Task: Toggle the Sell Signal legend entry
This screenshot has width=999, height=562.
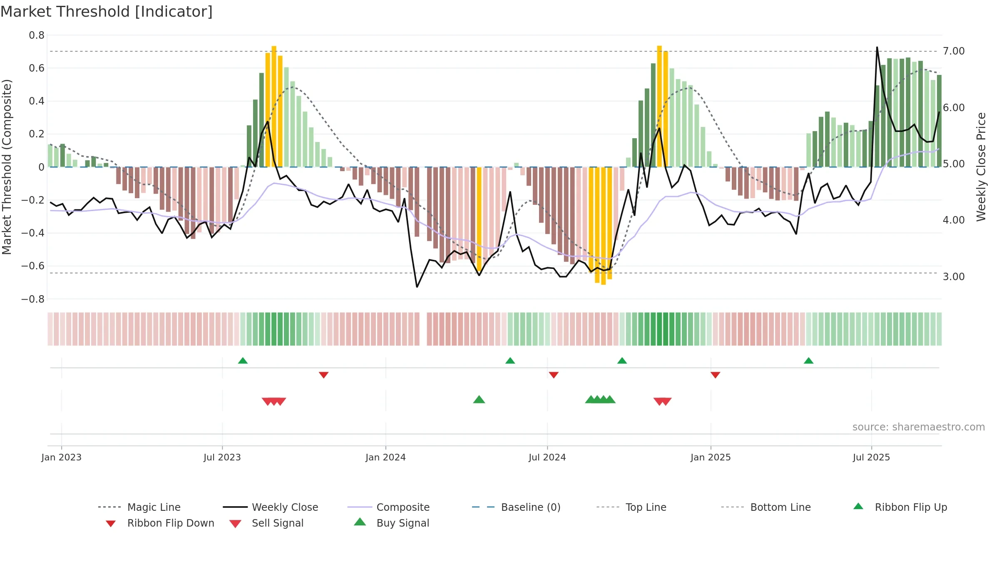Action: tap(266, 523)
